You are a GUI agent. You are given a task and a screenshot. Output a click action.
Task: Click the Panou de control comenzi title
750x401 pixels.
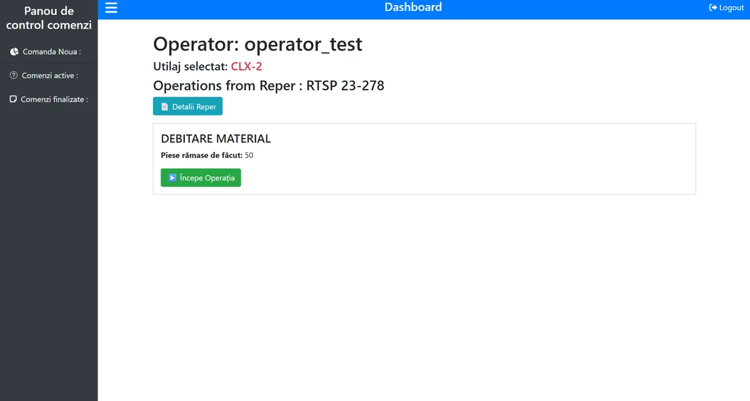tap(49, 18)
